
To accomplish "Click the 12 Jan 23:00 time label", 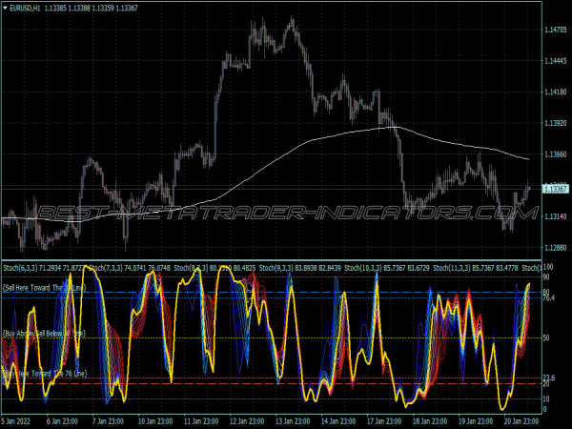I will coord(247,421).
